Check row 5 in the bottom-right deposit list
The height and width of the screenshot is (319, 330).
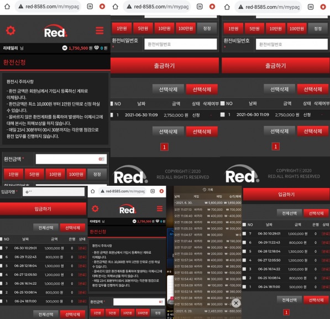click(244, 251)
